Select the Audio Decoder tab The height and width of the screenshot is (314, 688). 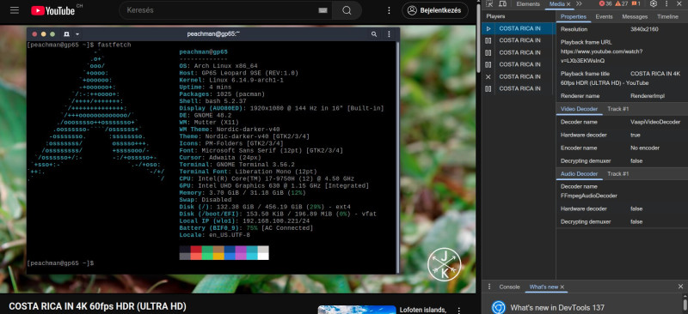pos(579,174)
